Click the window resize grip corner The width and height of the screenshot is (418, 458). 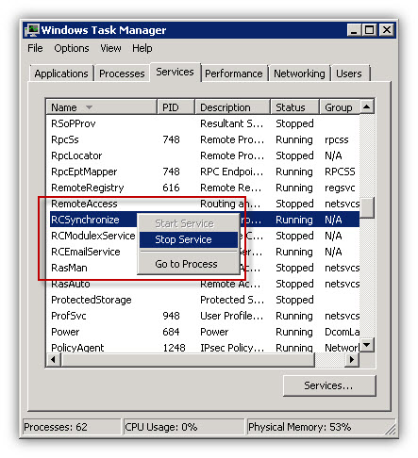tap(391, 429)
